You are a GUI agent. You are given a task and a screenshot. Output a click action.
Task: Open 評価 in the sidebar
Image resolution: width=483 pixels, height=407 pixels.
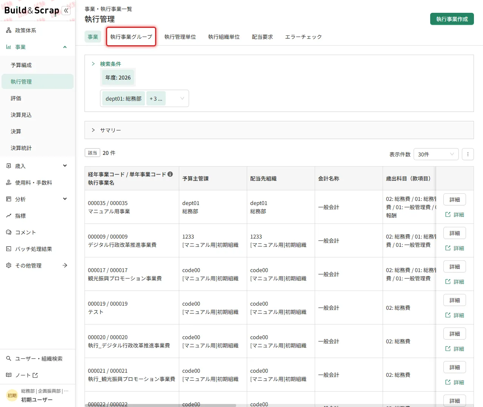click(37, 98)
